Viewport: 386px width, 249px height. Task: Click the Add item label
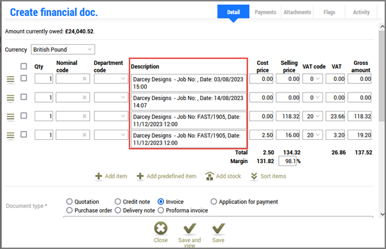pos(116,176)
